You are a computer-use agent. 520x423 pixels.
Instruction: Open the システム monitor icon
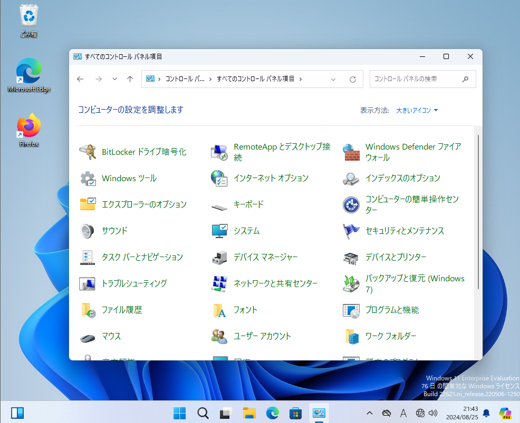click(x=219, y=231)
